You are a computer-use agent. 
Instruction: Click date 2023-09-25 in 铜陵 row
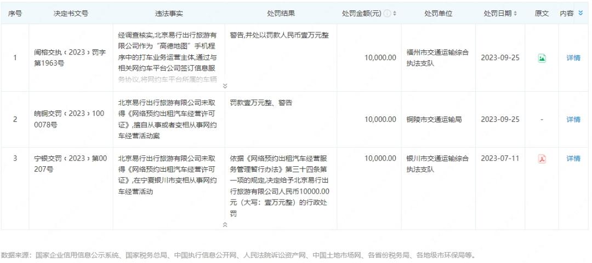tap(500, 119)
